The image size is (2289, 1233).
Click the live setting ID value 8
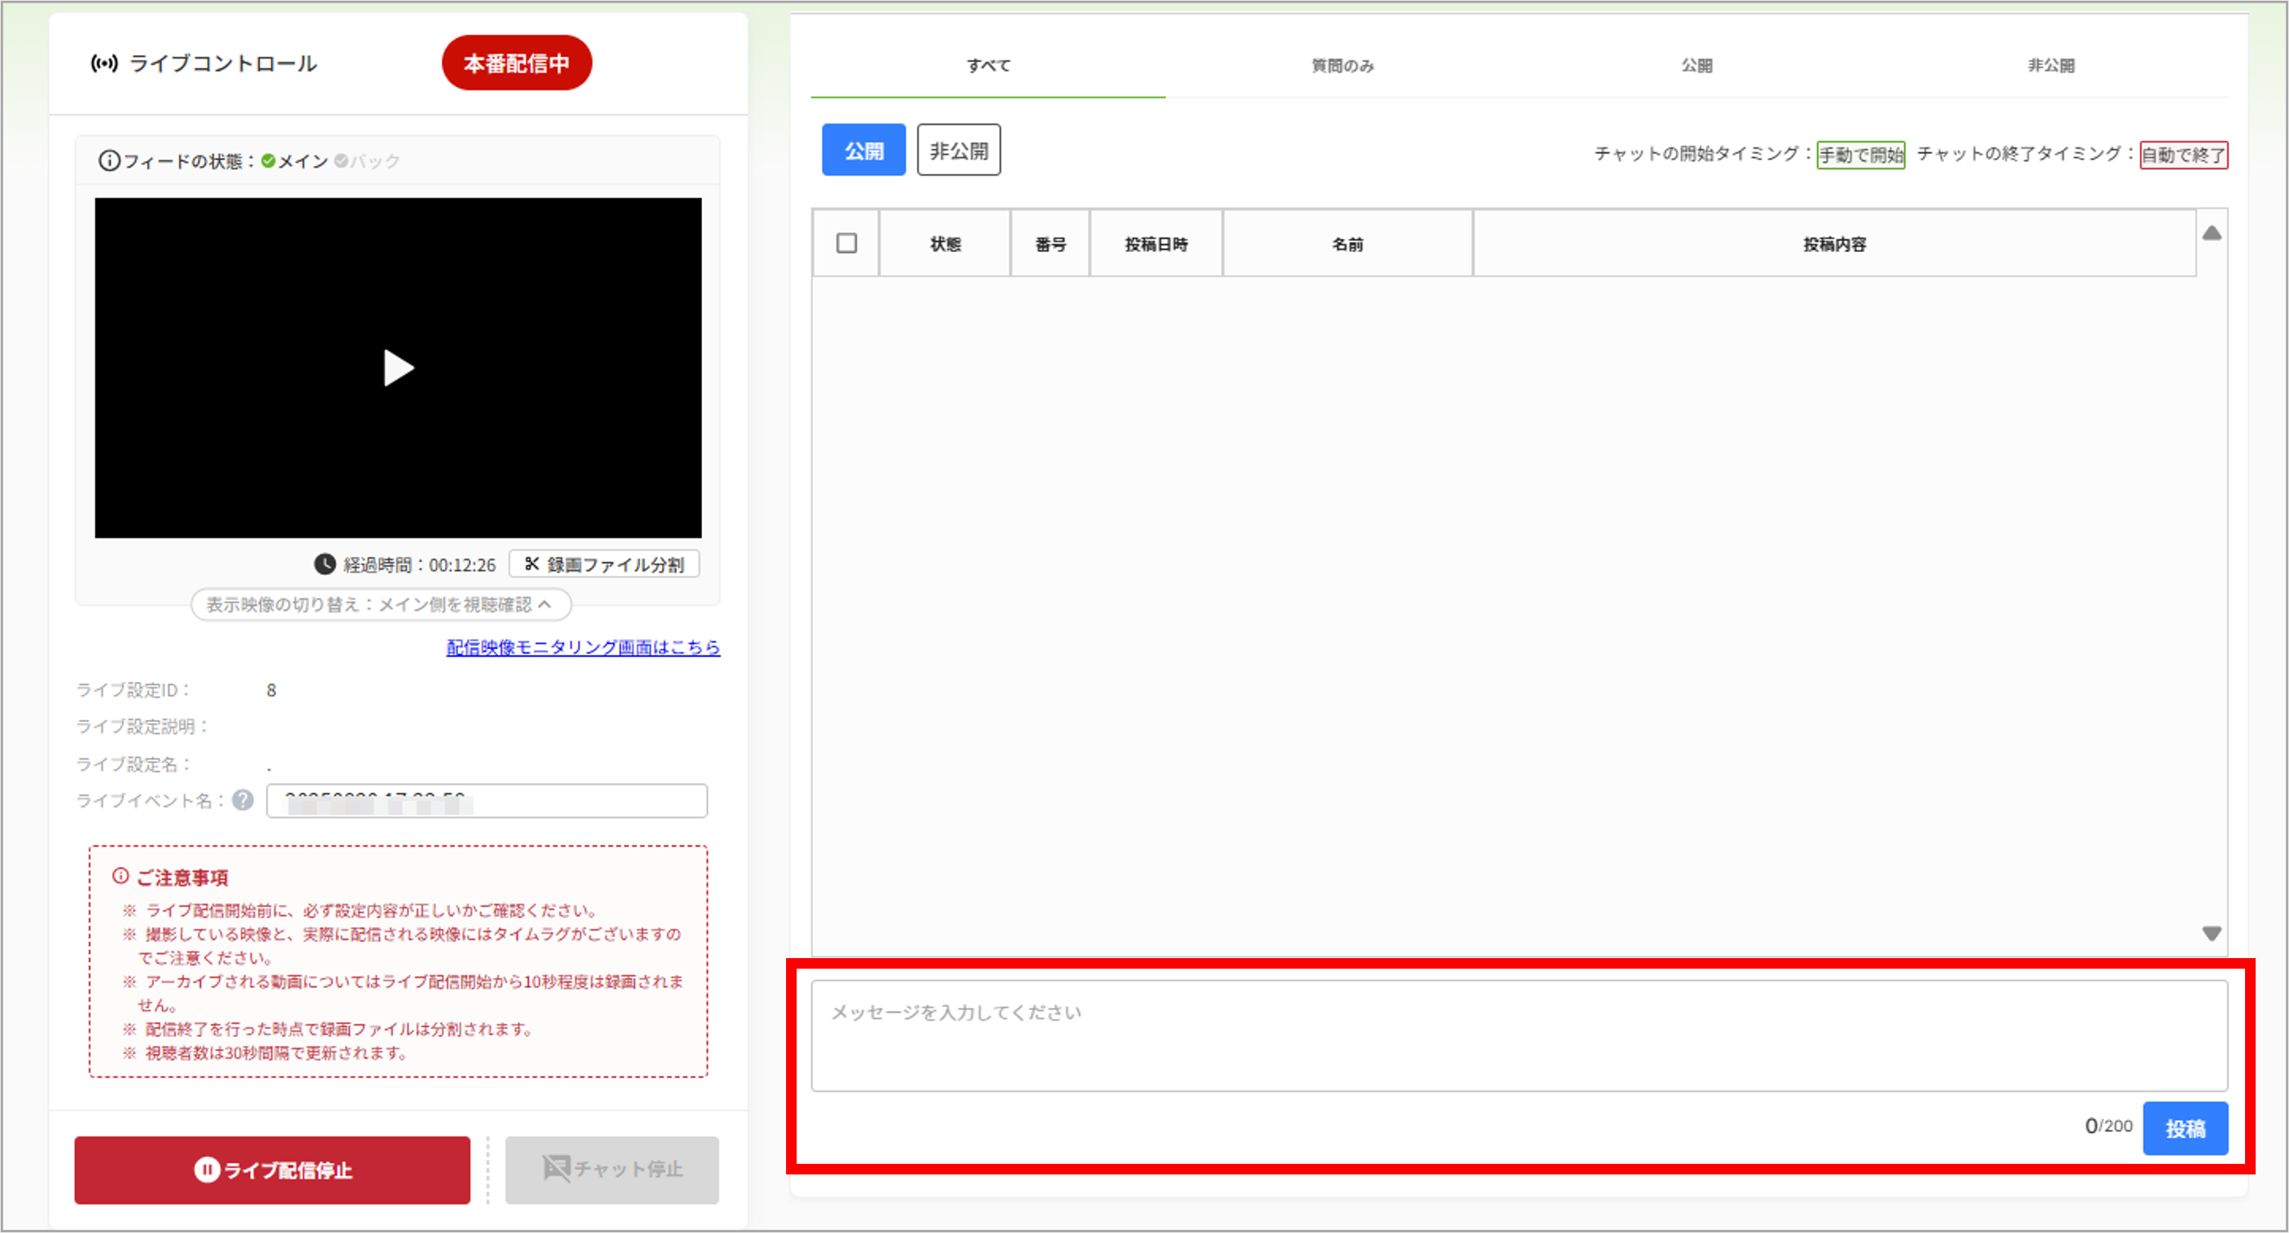coord(271,691)
